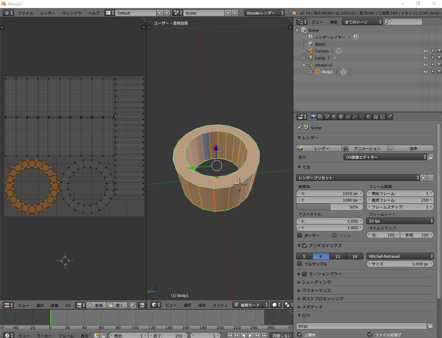Click the pin icon in UV editor header
Image resolution: width=442 pixels, height=338 pixels.
click(x=133, y=305)
